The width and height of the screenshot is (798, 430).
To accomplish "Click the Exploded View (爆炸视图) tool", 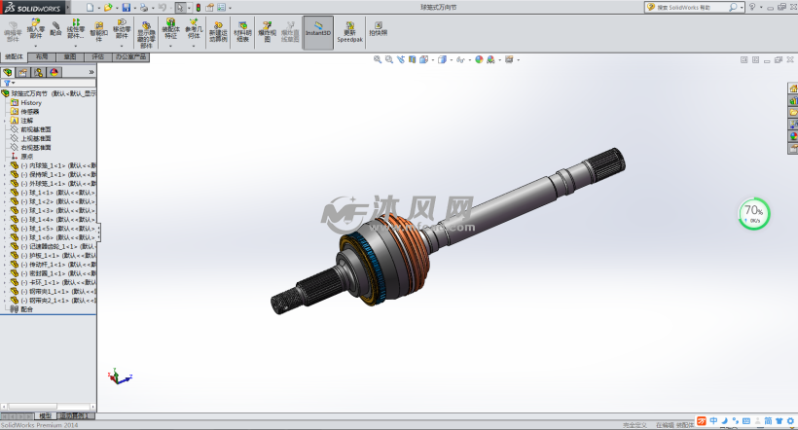I will [x=267, y=31].
